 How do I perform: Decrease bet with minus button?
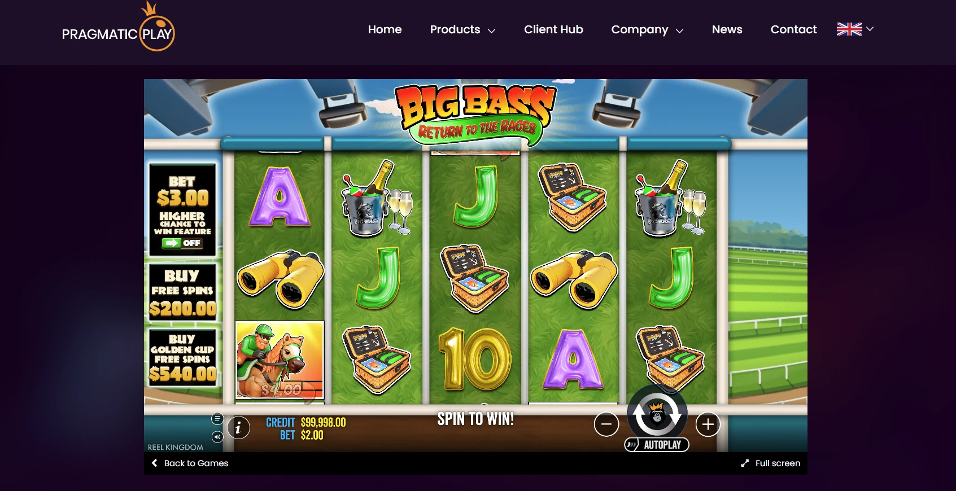coord(606,424)
